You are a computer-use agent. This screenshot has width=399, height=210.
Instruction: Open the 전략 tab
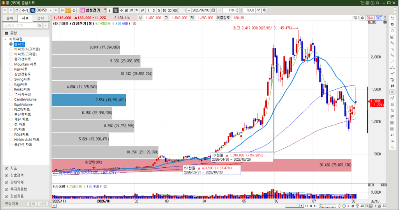[x=41, y=18]
